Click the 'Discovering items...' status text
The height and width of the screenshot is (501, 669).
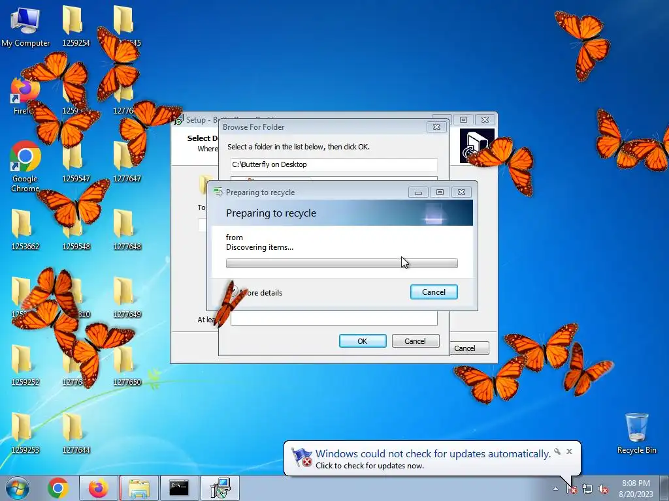(x=259, y=247)
